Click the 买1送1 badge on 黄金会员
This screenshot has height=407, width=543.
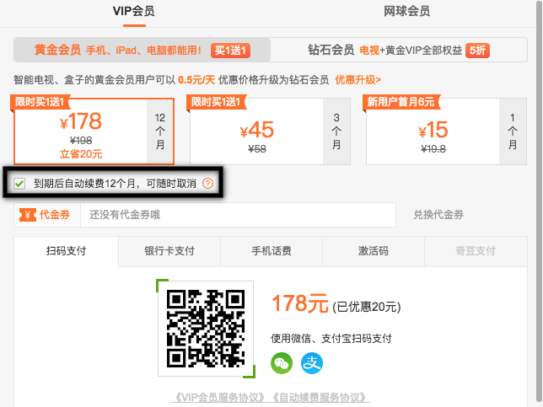click(230, 51)
